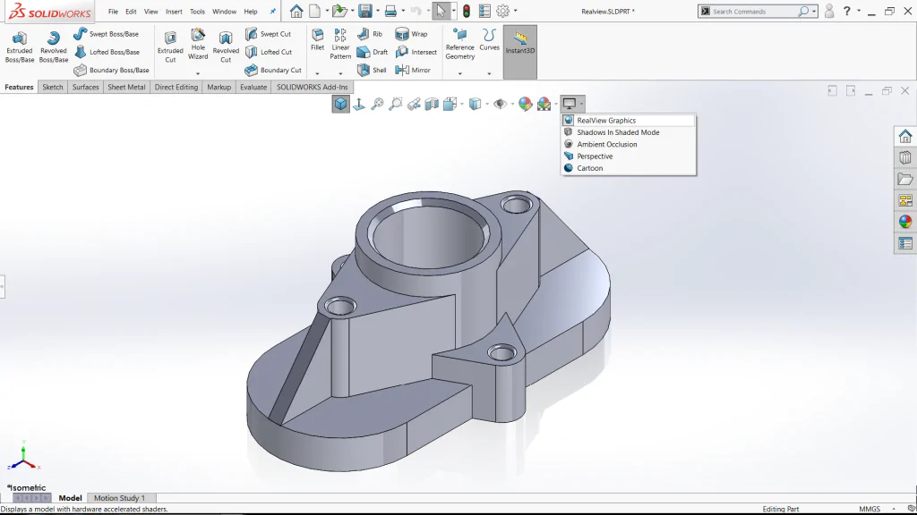Apply a Fillet feature

[x=318, y=39]
